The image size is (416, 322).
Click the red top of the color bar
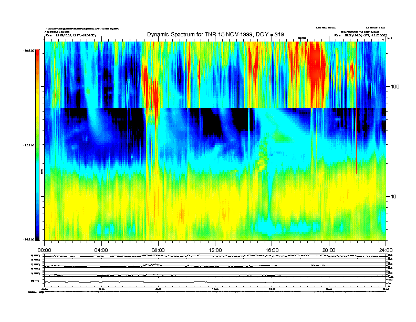[37, 57]
